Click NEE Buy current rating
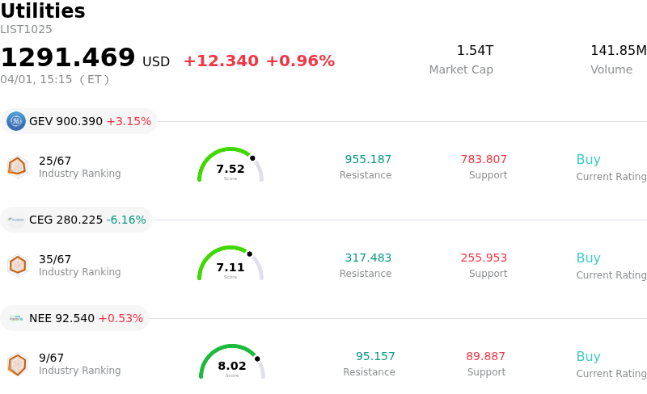The image size is (647, 394). (588, 357)
